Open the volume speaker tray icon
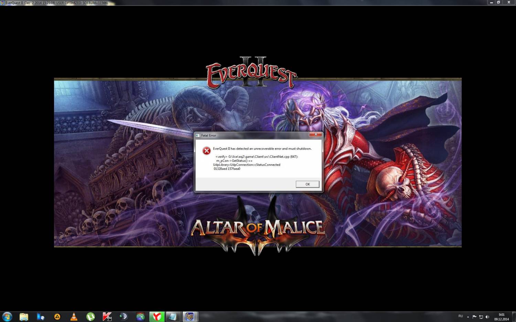 tap(487, 317)
